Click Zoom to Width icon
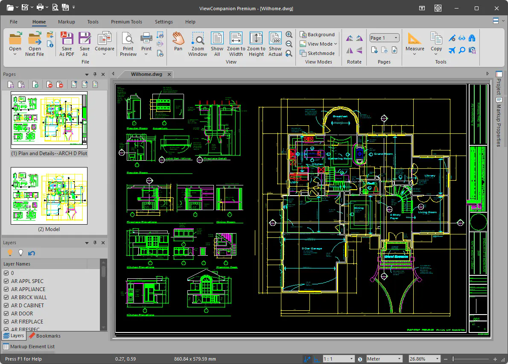 click(x=236, y=44)
